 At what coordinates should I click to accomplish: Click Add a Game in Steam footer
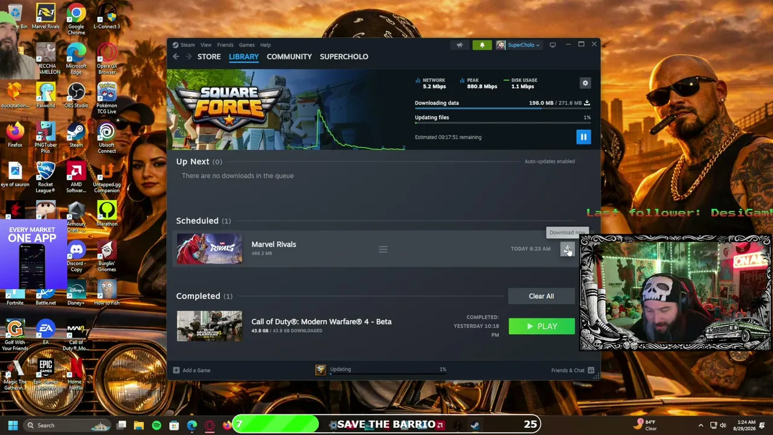coord(192,370)
